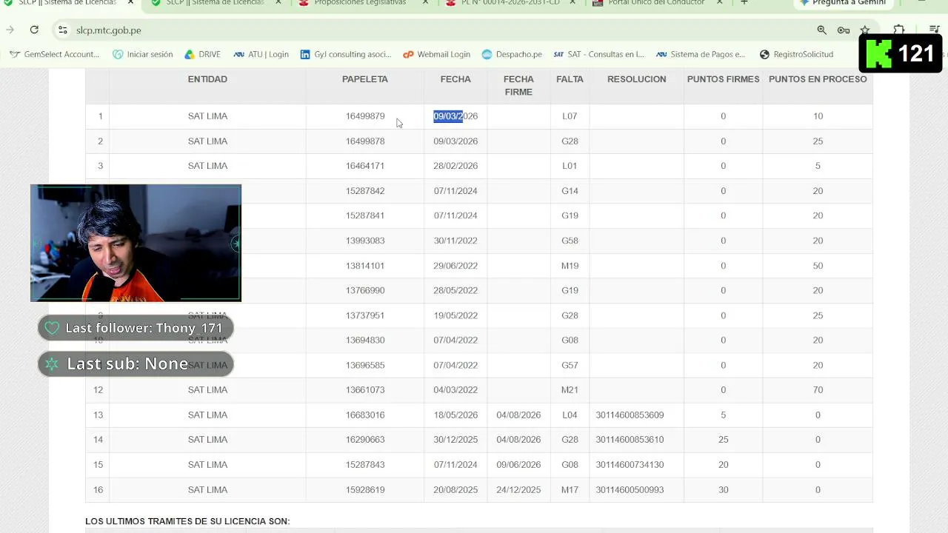Viewport: 948px width, 533px height.
Task: Click the date 30/12/2025
Action: (x=455, y=440)
